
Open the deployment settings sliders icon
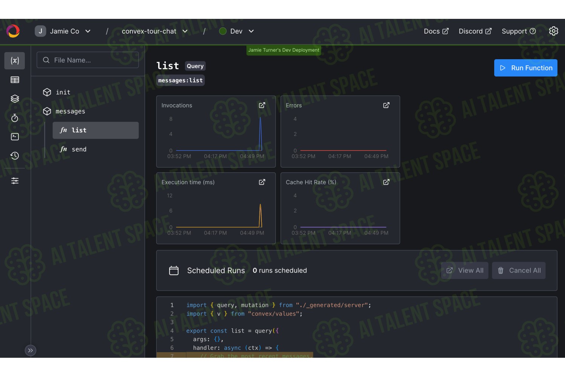tap(15, 181)
